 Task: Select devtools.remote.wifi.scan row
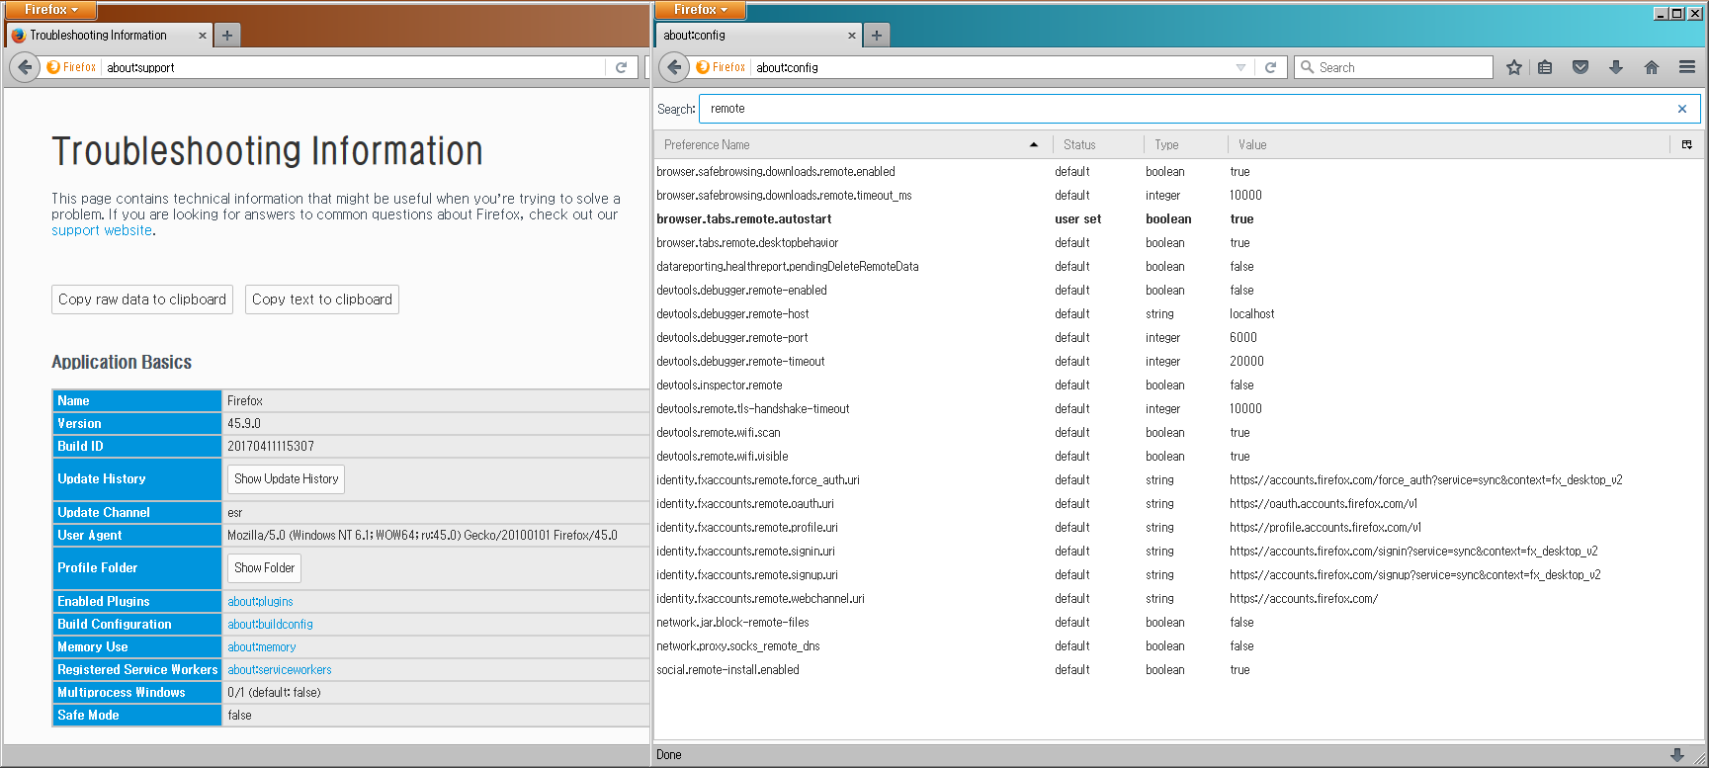tap(1180, 433)
